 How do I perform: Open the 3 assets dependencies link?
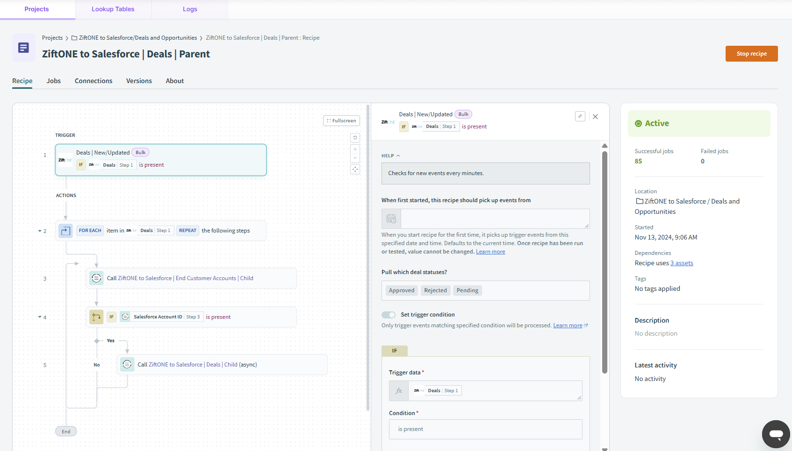tap(682, 263)
